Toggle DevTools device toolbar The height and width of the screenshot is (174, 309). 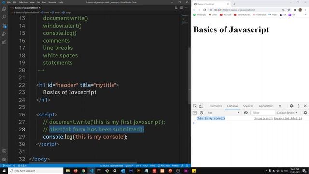(x=201, y=106)
